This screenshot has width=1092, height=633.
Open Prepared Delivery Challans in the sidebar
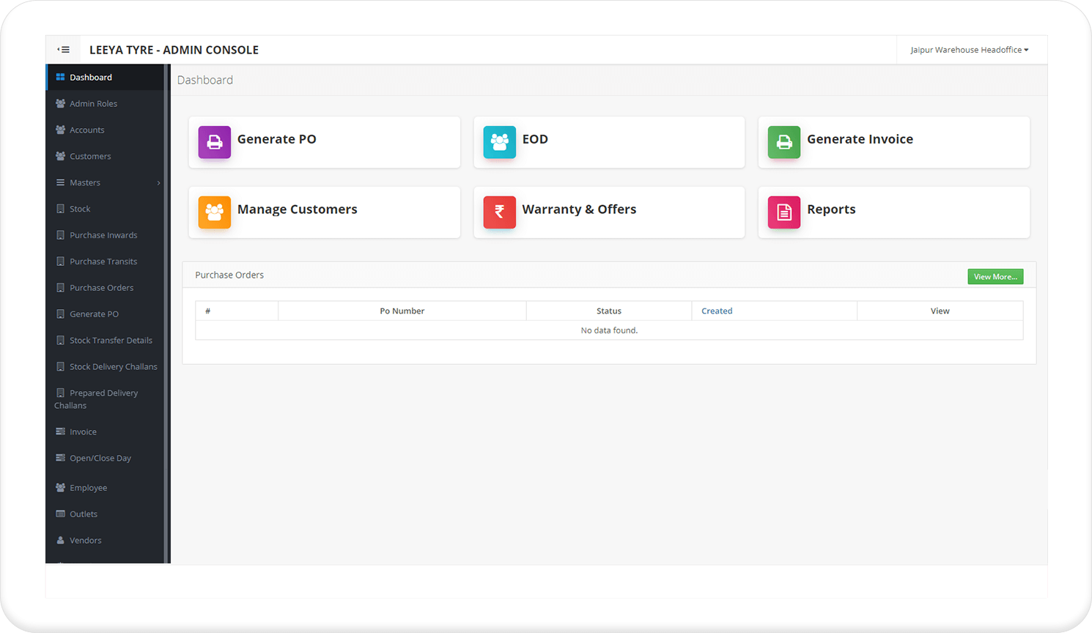click(106, 399)
